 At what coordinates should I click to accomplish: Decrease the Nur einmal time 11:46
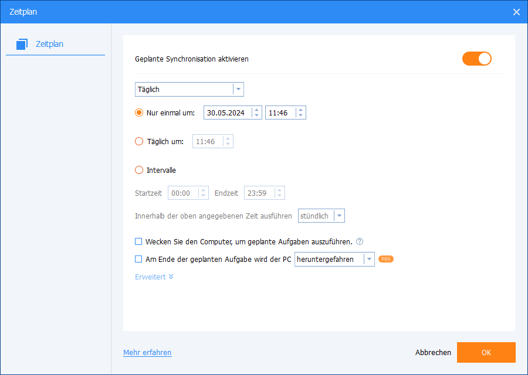pyautogui.click(x=301, y=115)
